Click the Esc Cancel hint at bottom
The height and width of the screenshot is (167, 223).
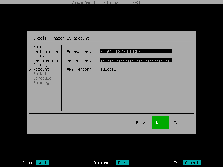pos(192,163)
